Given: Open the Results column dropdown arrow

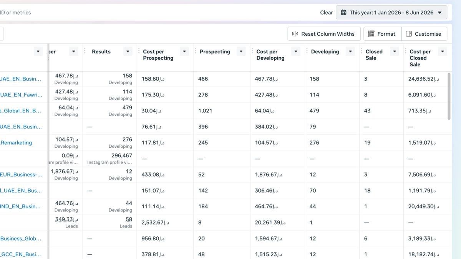Looking at the screenshot, I should click(x=128, y=51).
